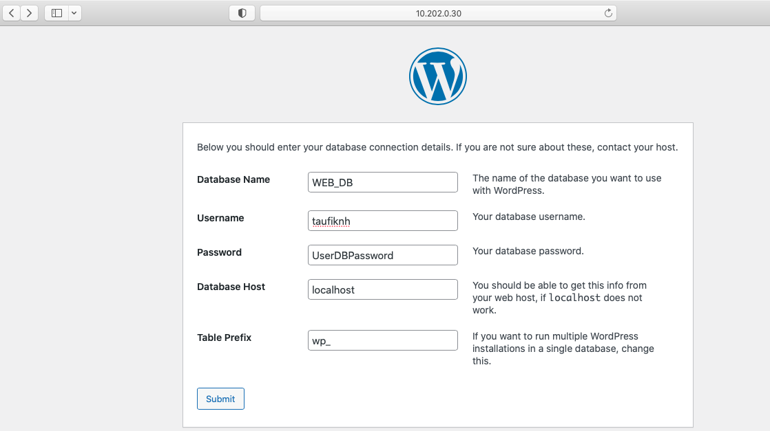Click into the Password field
770x431 pixels.
(382, 255)
